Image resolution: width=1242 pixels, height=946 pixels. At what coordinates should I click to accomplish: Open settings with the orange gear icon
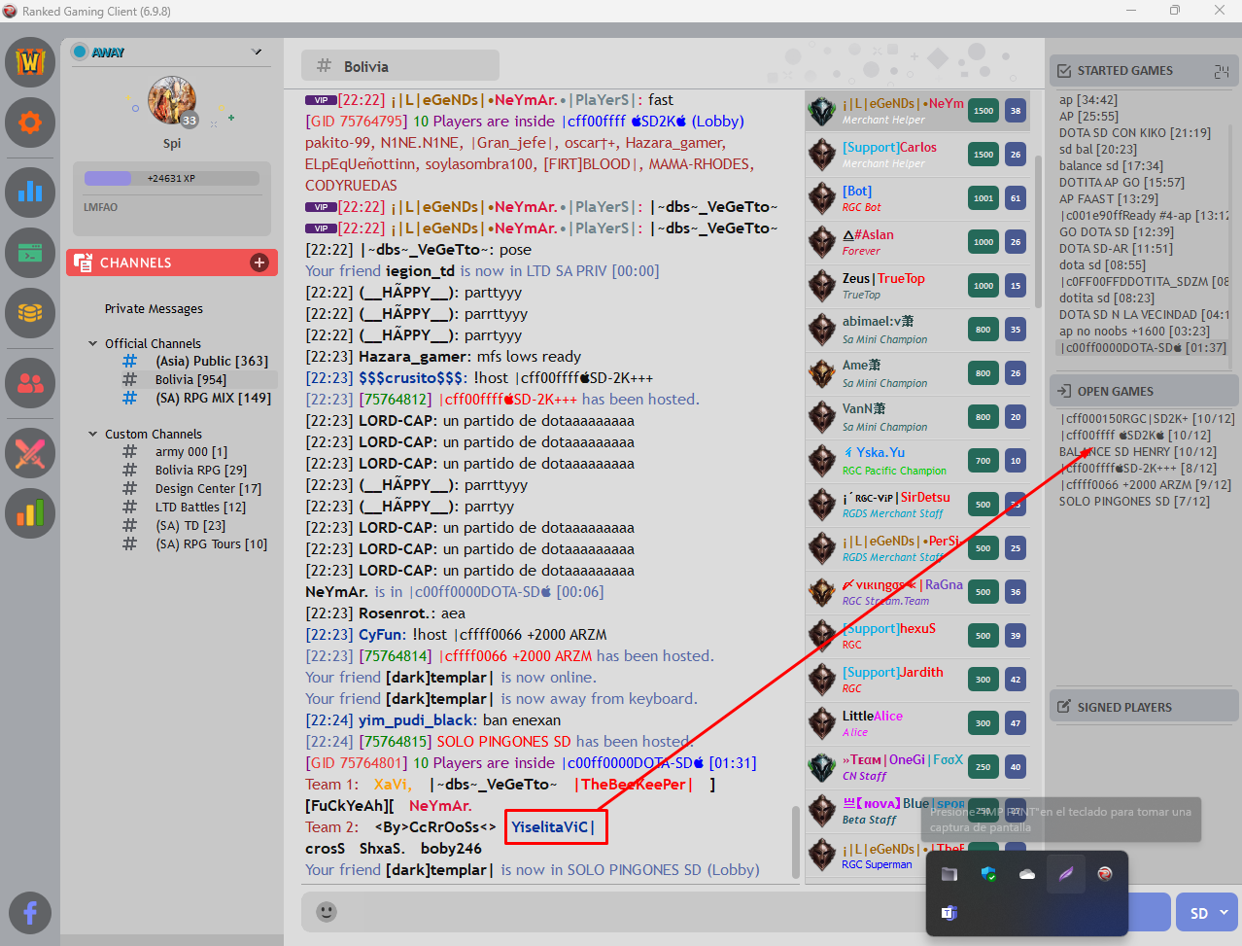(30, 123)
